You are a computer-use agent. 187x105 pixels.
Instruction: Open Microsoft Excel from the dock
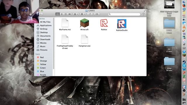(184, 76)
